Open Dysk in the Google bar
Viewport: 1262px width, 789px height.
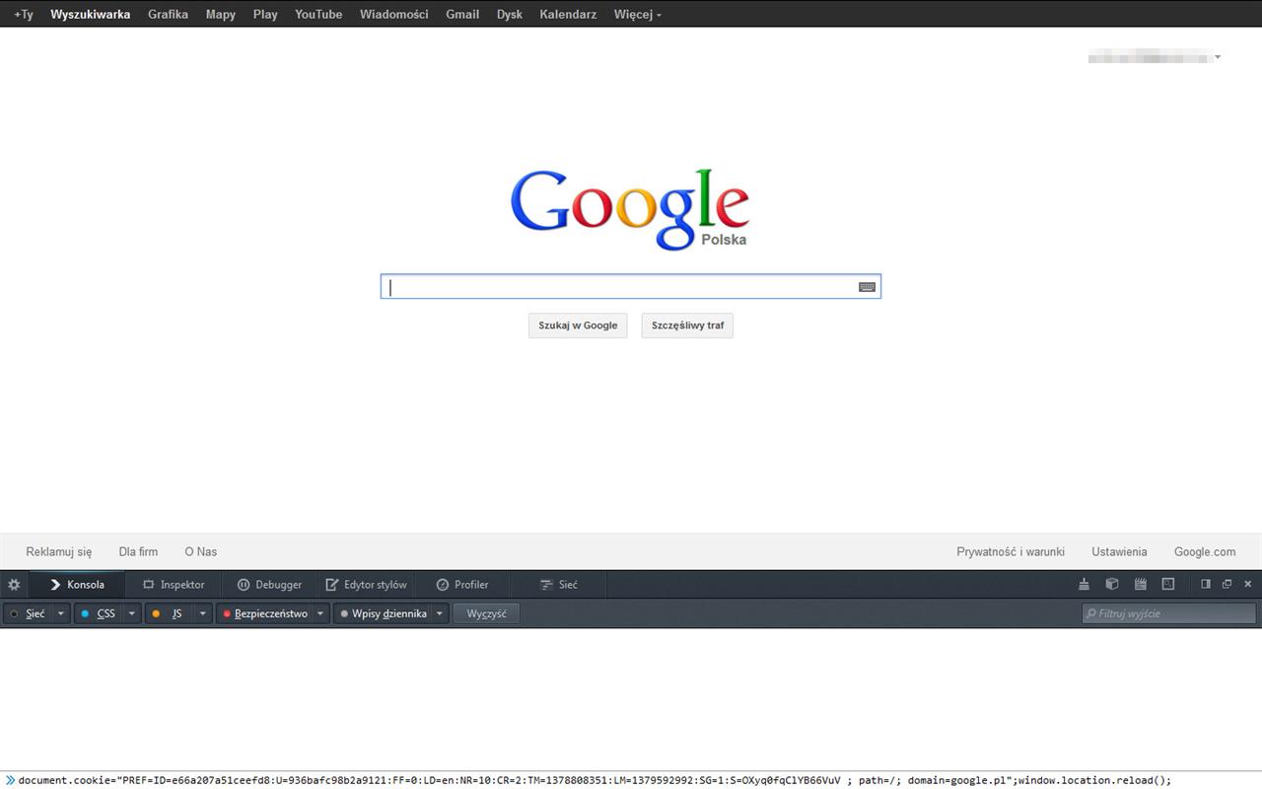(510, 14)
